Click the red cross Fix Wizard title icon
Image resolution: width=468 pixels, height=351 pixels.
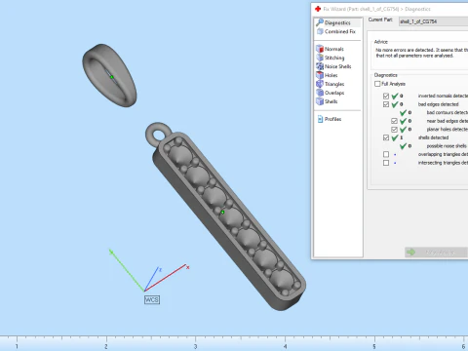point(318,9)
